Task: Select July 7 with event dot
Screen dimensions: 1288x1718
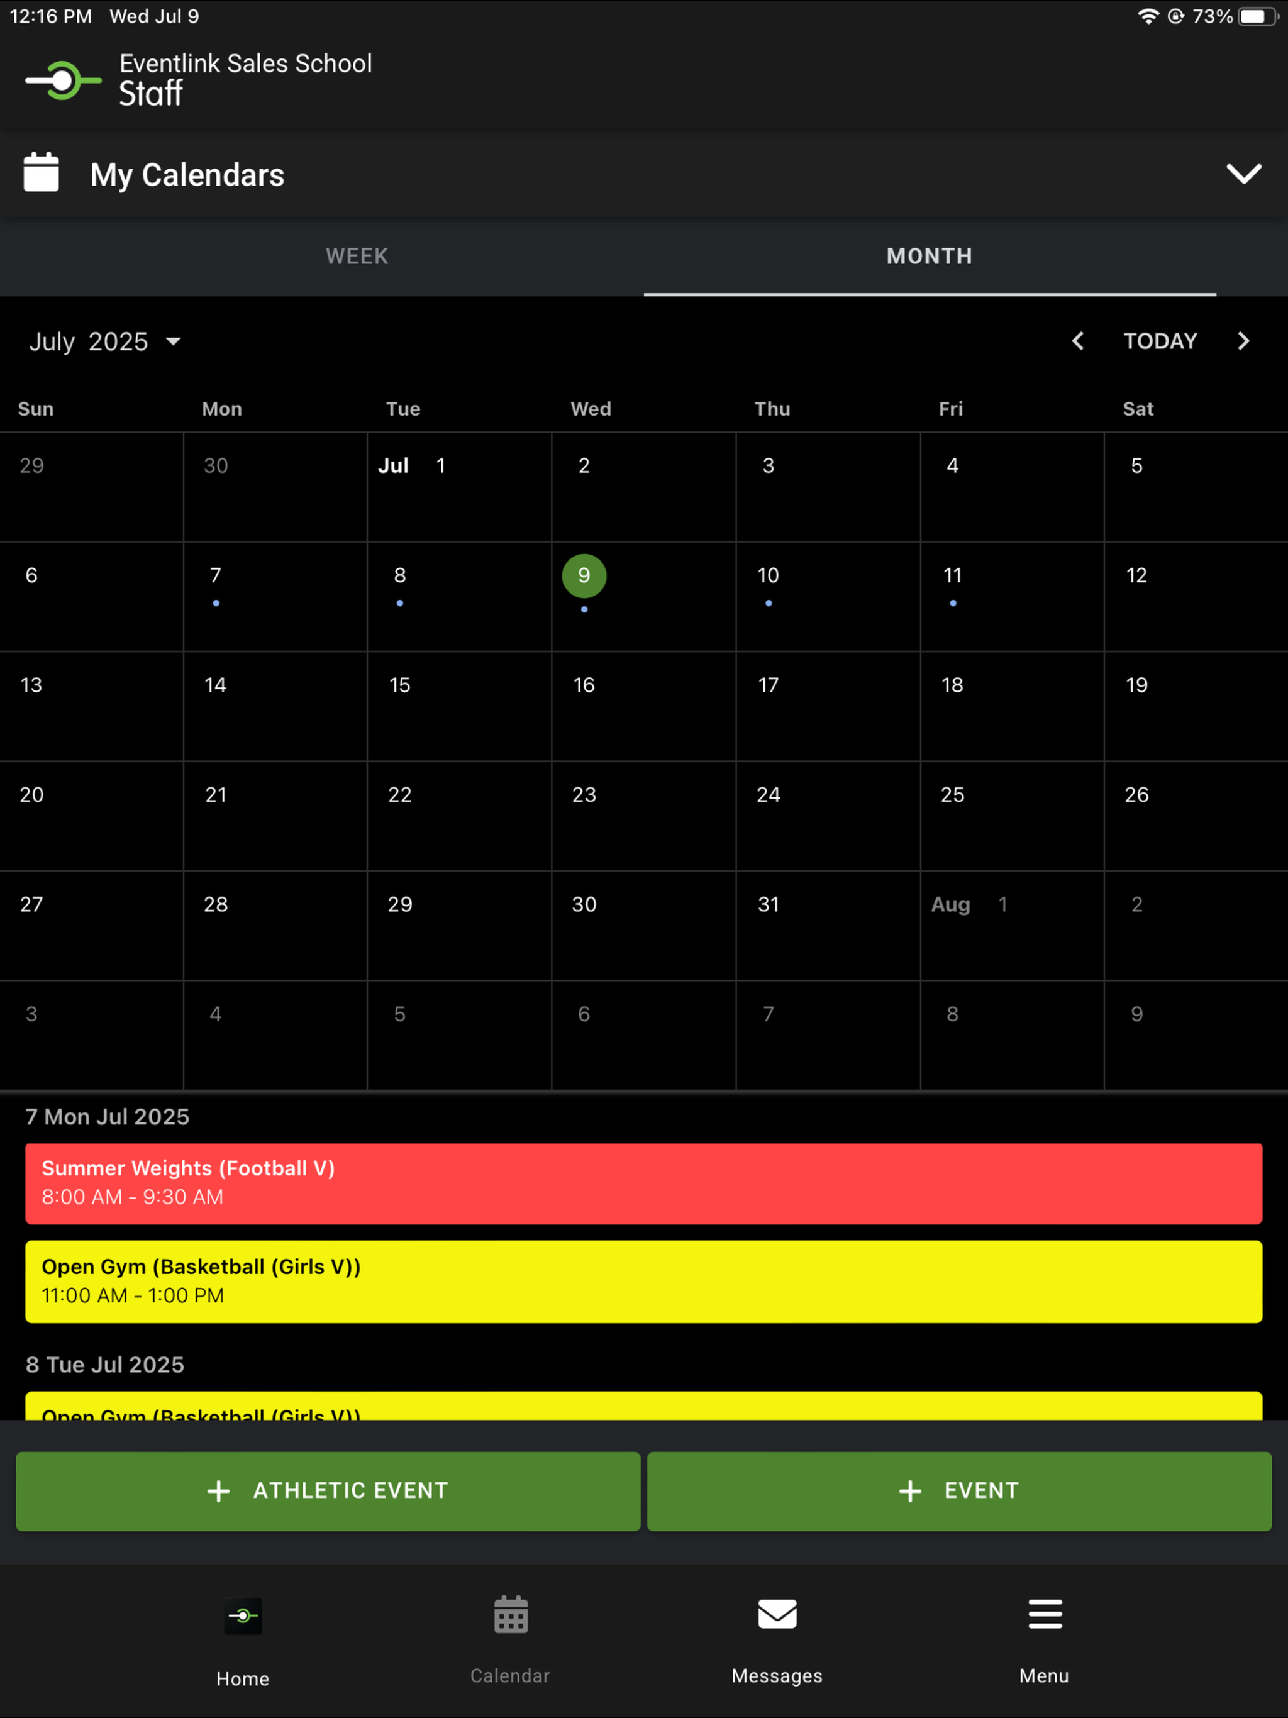Action: point(275,597)
